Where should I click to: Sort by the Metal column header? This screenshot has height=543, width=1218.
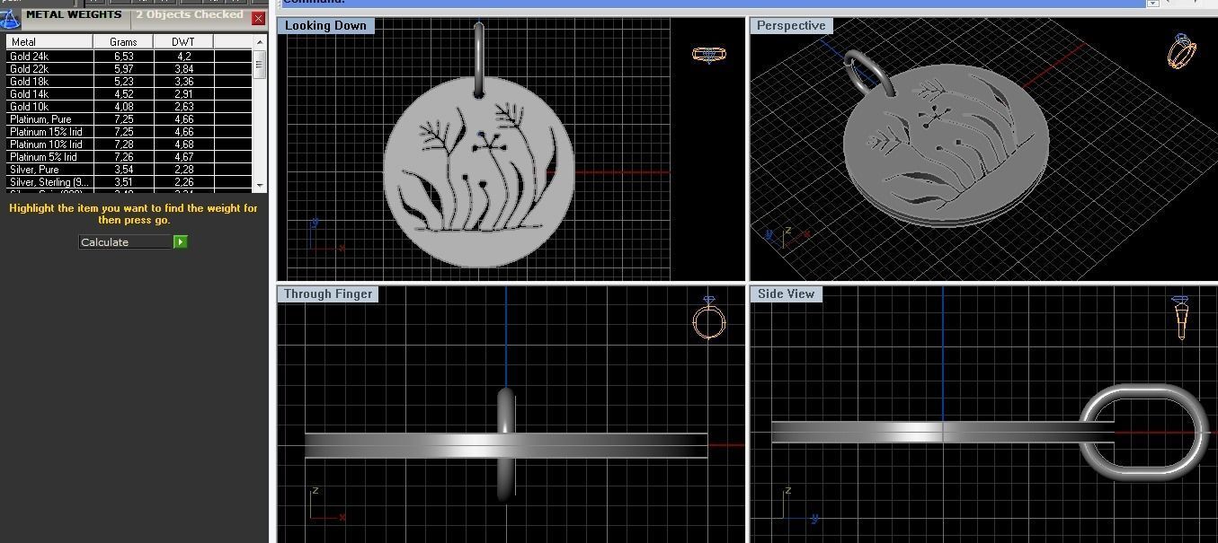[49, 42]
